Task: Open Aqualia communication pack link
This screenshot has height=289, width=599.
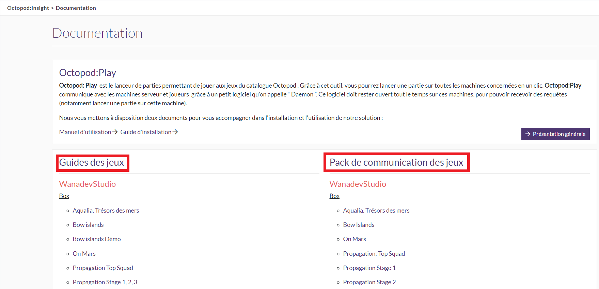Action: point(376,211)
